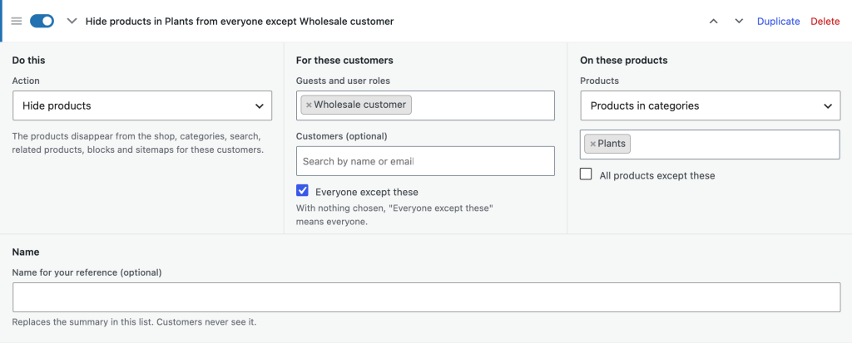852x343 pixels.
Task: Click the 'On these products' heading
Action: click(624, 61)
